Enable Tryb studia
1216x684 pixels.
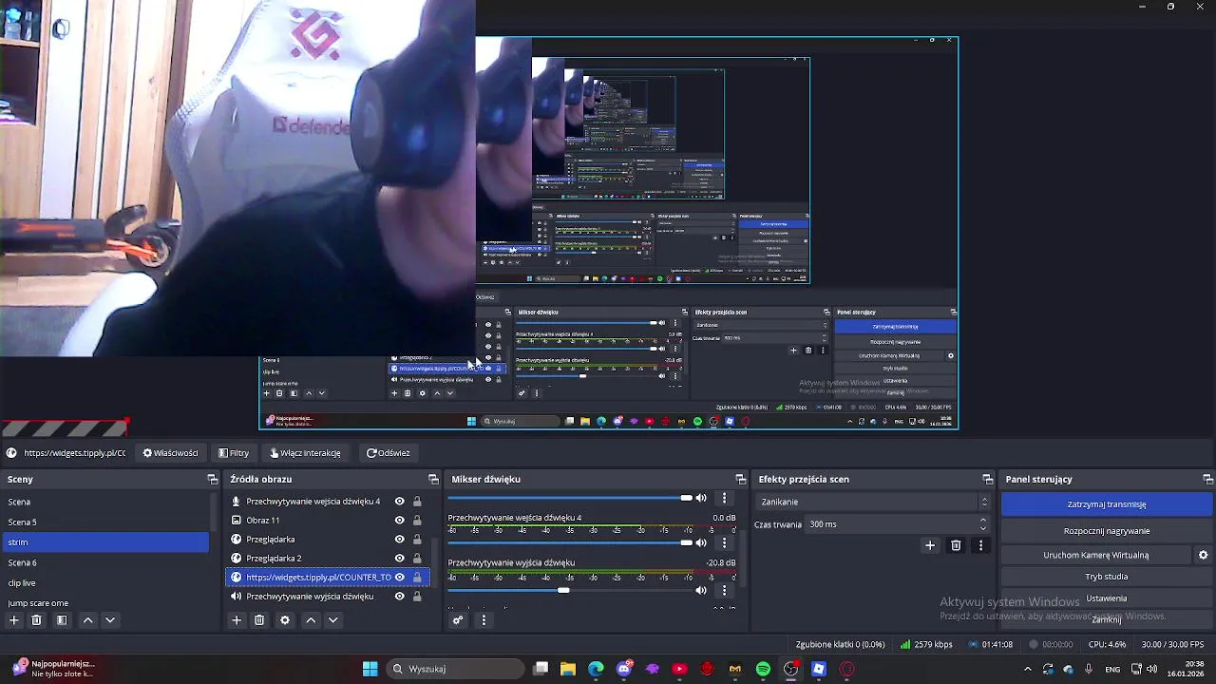point(1107,577)
